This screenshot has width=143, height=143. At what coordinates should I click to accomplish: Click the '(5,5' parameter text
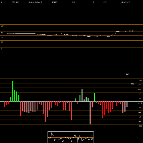coord(74,2)
